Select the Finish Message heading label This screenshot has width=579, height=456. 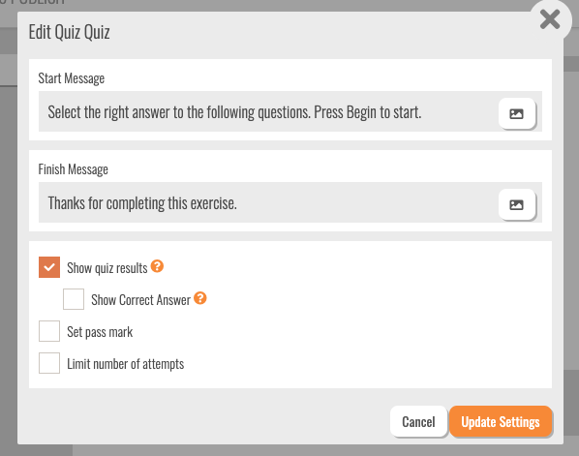click(74, 169)
